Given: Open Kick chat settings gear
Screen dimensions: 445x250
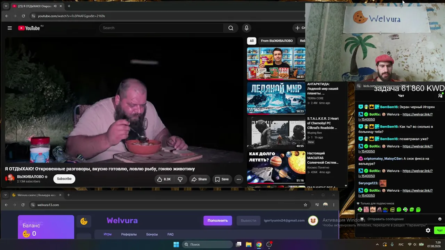Looking at the screenshot, I should pos(428,230).
